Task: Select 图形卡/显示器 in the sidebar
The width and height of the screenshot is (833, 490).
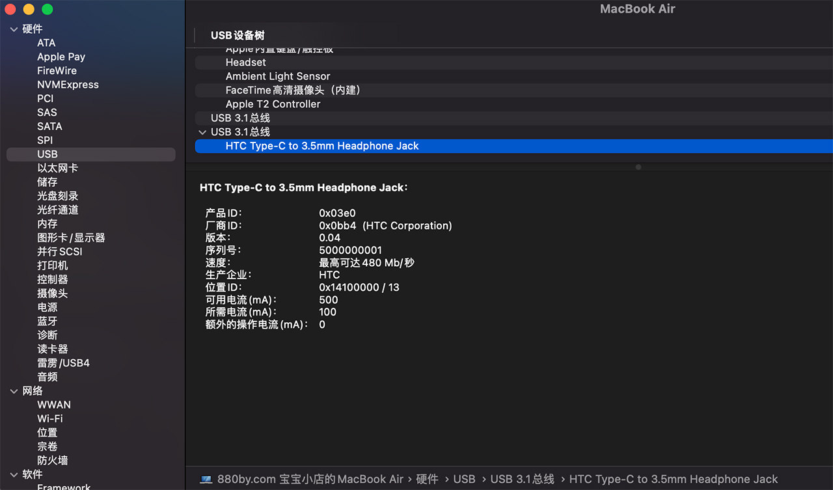Action: point(71,238)
